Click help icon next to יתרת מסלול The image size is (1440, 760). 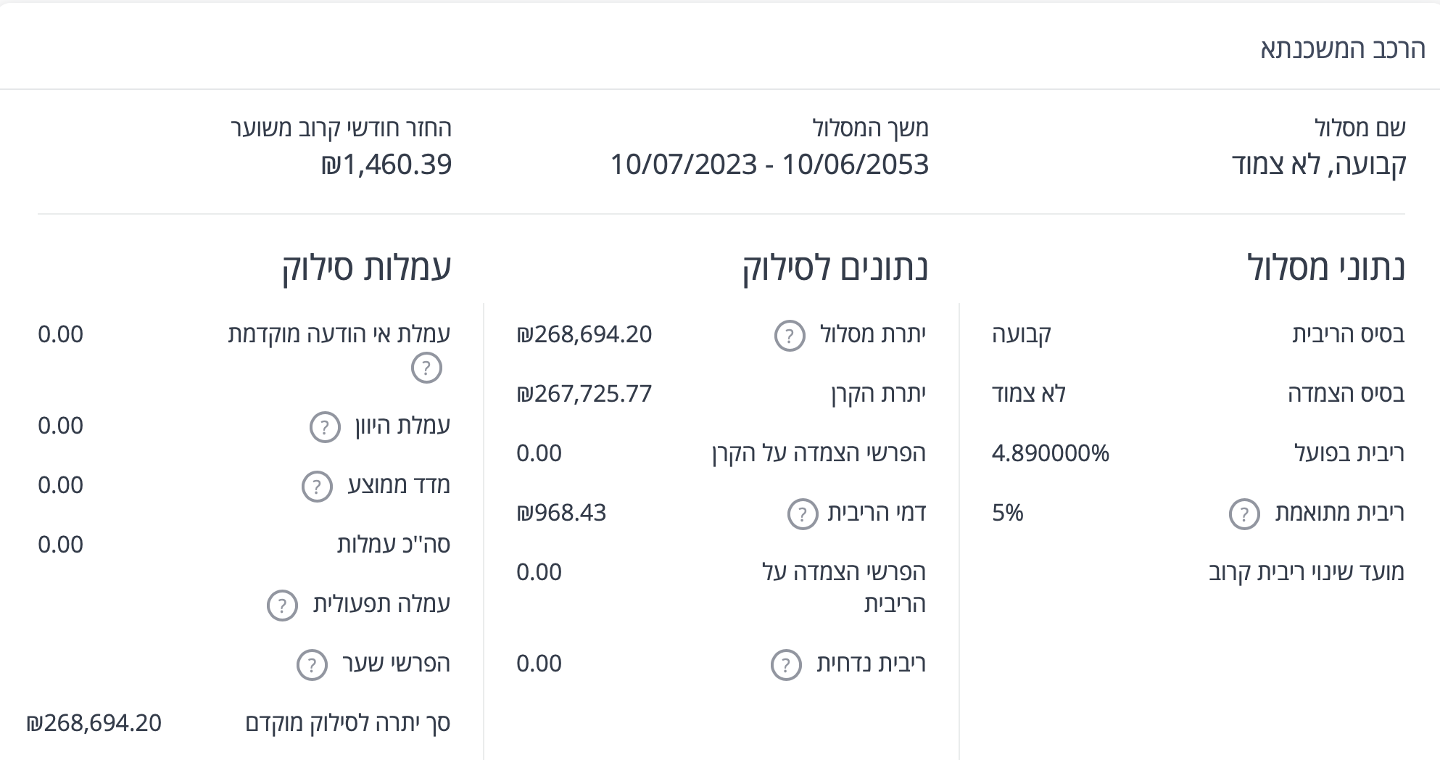(790, 336)
